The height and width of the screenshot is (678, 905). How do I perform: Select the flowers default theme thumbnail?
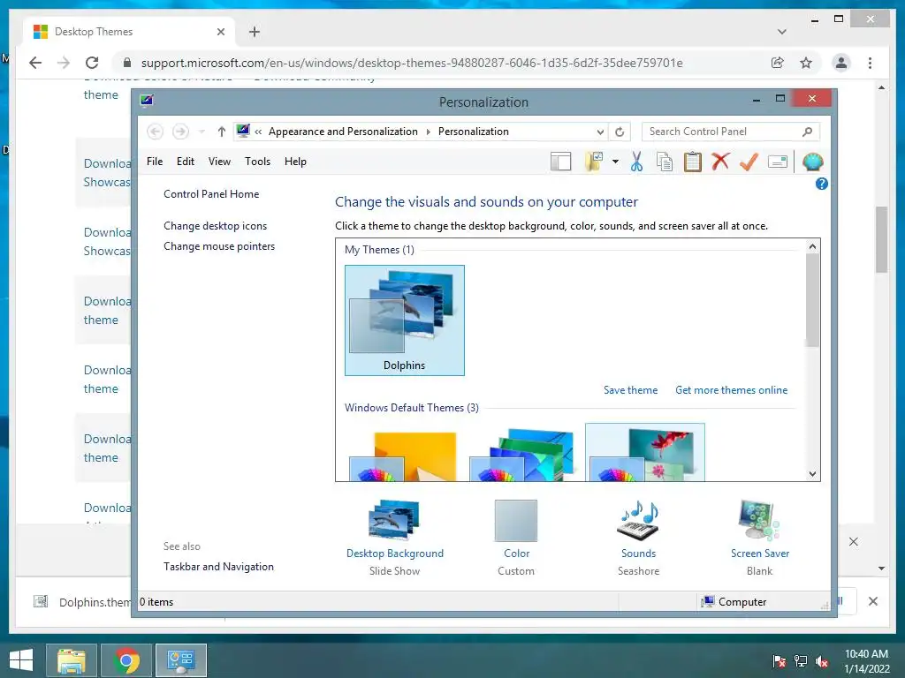pyautogui.click(x=644, y=453)
